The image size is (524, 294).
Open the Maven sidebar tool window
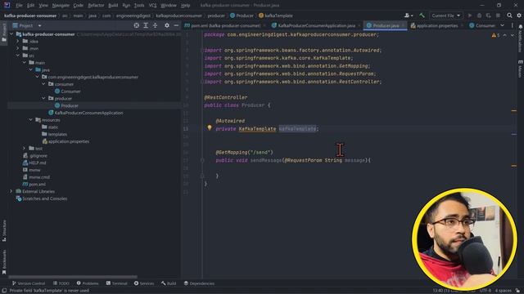click(x=521, y=69)
